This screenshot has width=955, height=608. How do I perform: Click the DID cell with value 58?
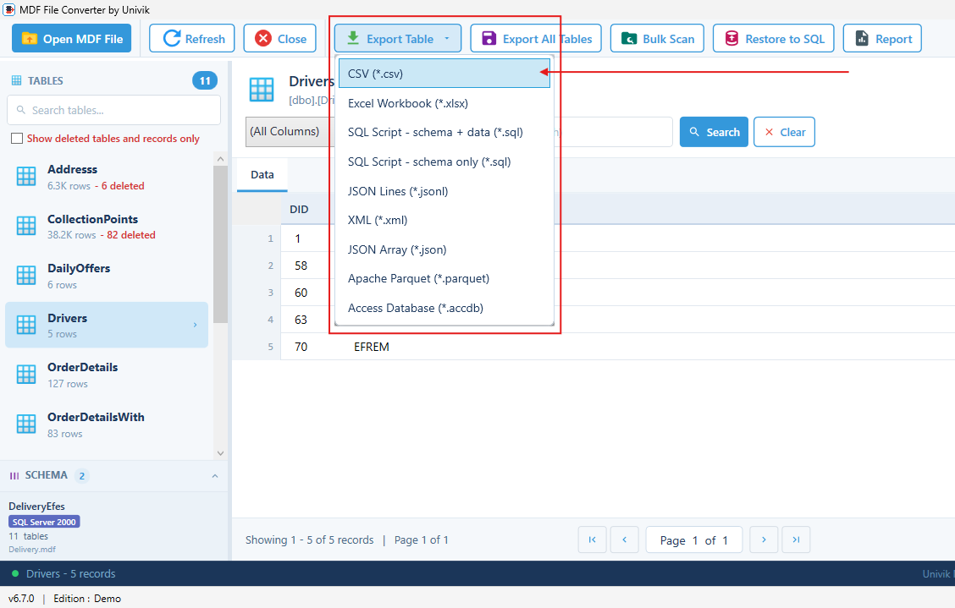(301, 266)
